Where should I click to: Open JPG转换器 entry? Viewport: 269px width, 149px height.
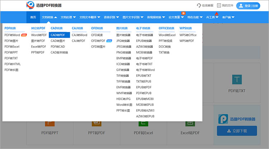[123, 41]
